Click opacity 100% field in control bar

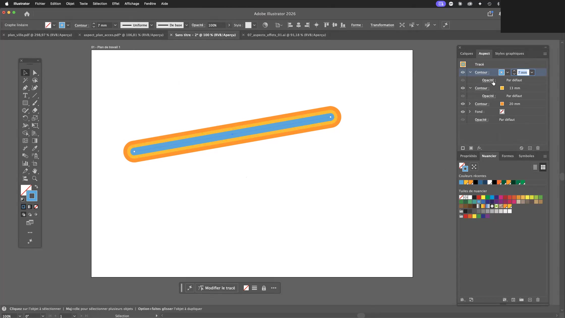pyautogui.click(x=216, y=25)
